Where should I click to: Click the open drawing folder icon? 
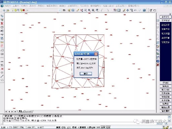pos(69,10)
